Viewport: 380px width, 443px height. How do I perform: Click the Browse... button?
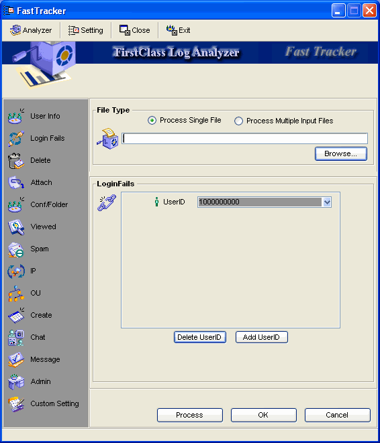click(341, 153)
